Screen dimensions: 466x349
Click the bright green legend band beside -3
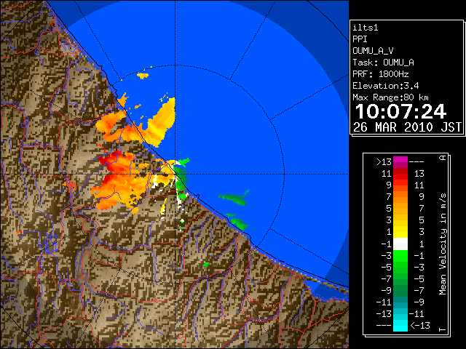click(400, 256)
